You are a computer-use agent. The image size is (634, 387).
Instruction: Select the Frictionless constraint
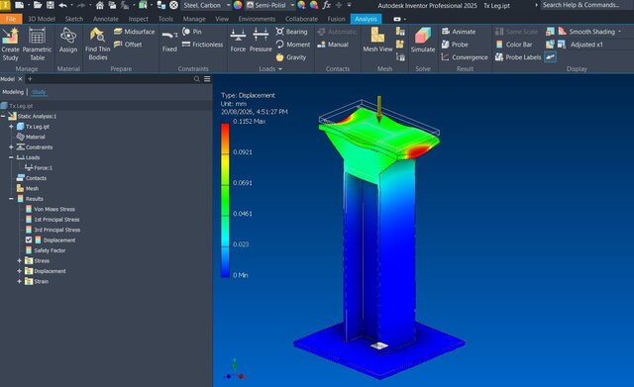[202, 45]
